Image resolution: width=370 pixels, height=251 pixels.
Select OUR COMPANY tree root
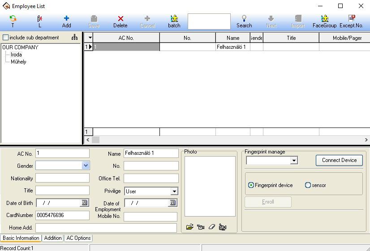coord(20,47)
